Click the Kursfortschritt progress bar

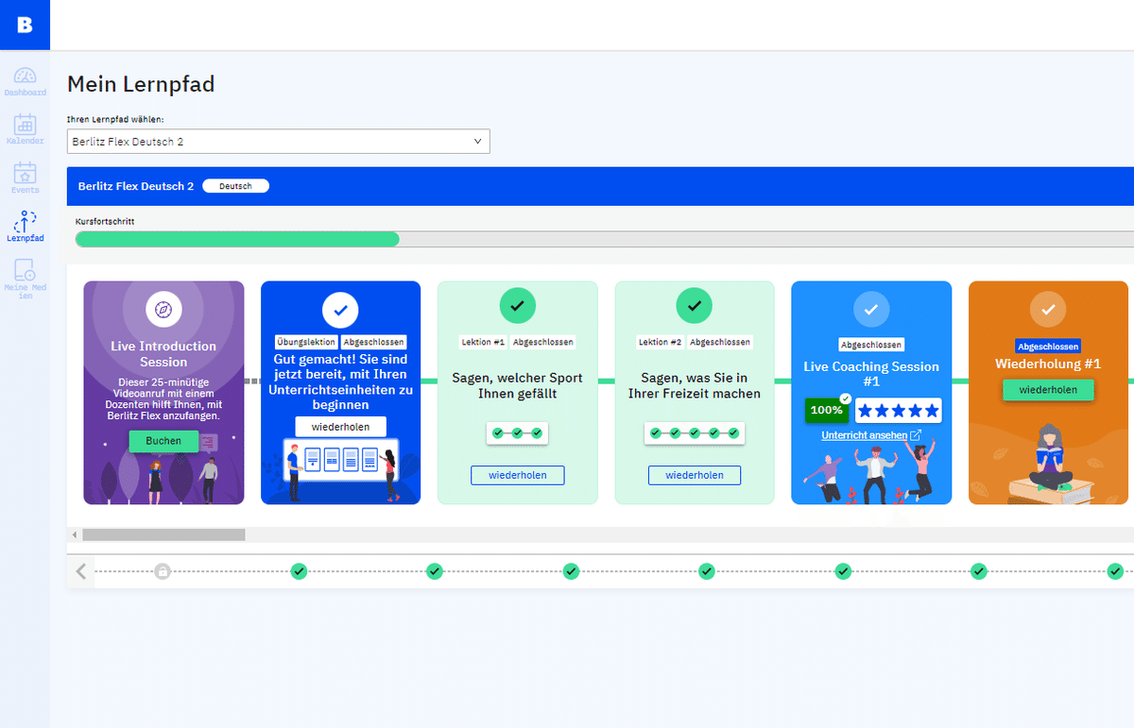pyautogui.click(x=605, y=240)
